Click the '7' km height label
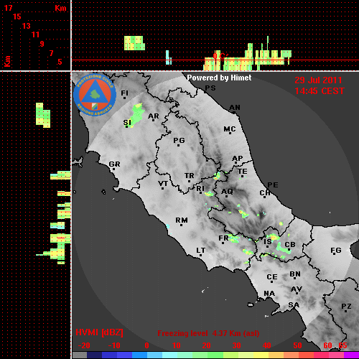 click(51, 53)
